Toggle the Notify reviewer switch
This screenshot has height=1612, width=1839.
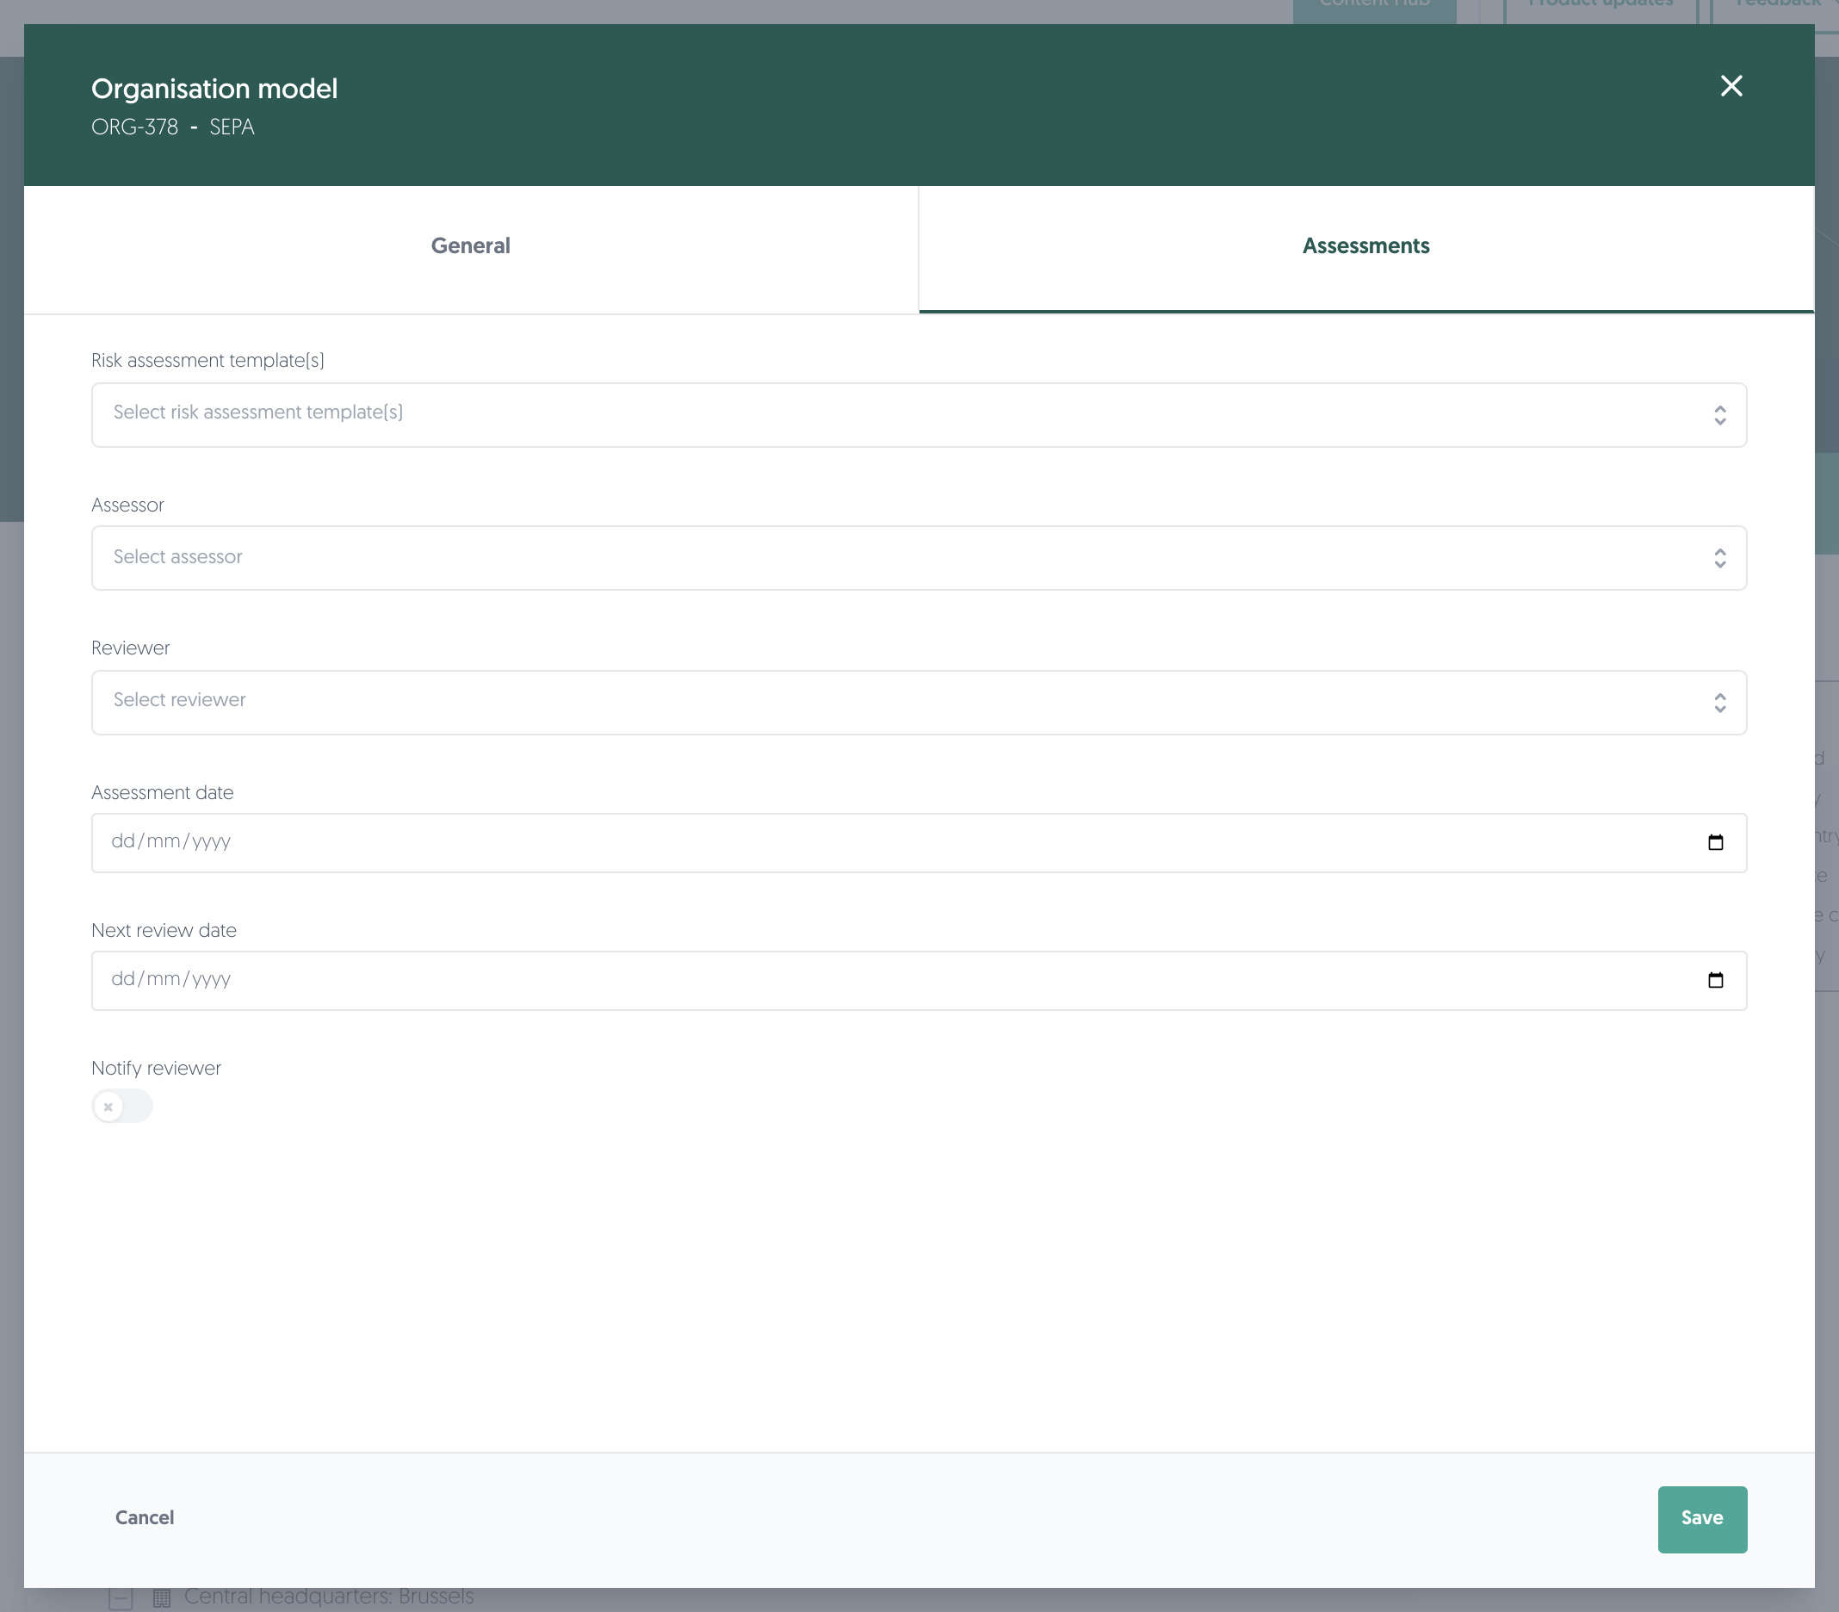pos(122,1106)
